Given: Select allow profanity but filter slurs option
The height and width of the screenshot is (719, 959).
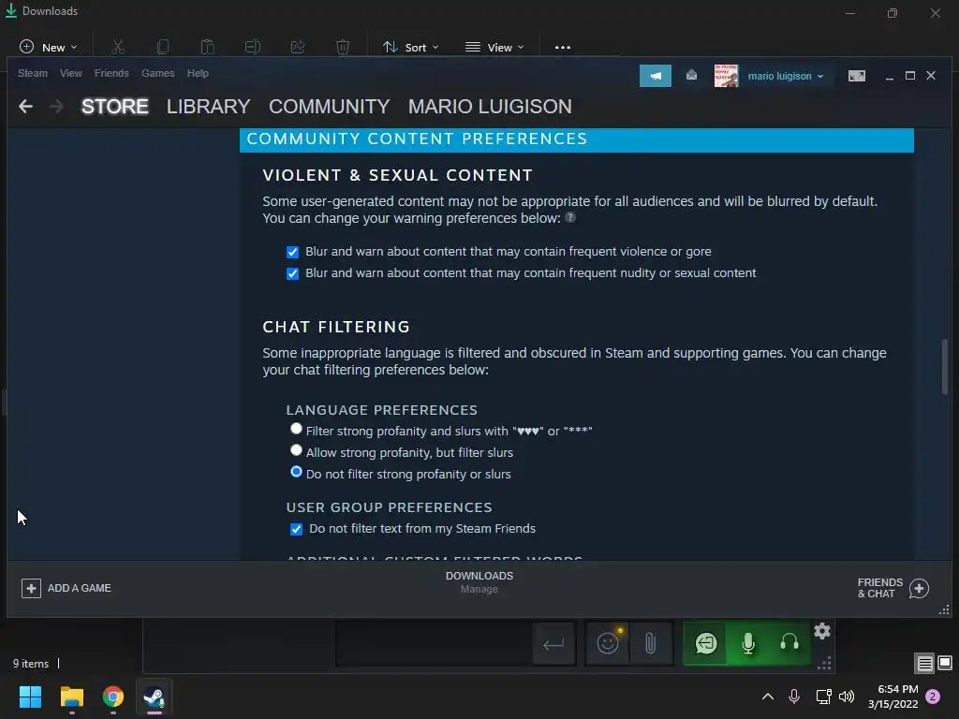Looking at the screenshot, I should (296, 450).
